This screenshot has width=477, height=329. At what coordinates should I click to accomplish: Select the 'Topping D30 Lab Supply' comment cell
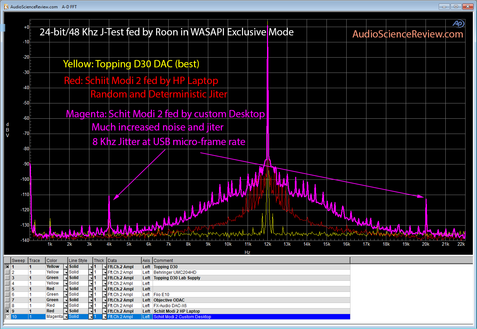click(251, 278)
